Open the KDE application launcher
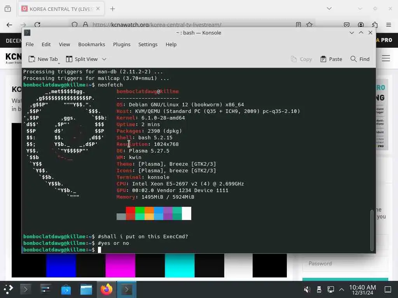The width and height of the screenshot is (398, 298). [x=8, y=289]
